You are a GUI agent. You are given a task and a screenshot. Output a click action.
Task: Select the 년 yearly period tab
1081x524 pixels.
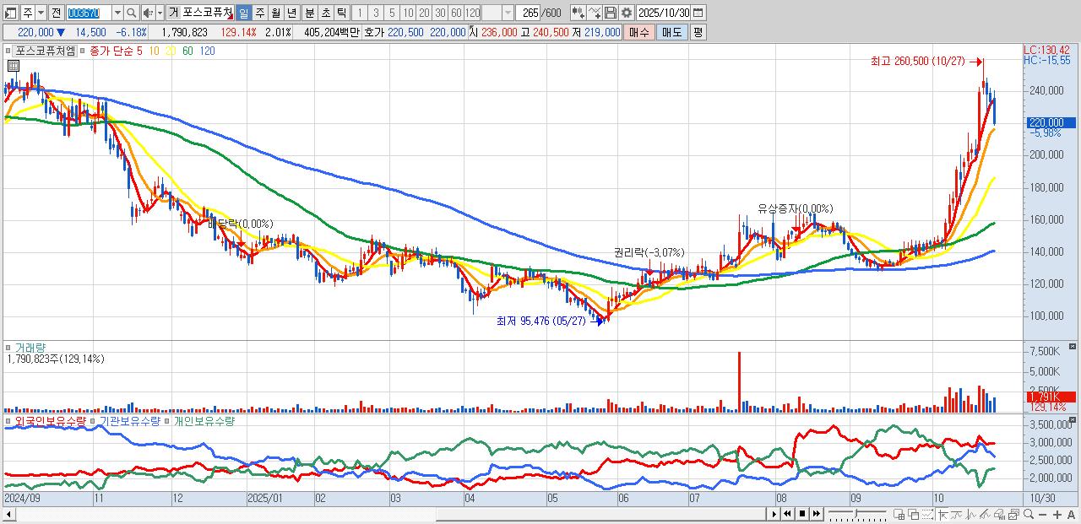pos(291,13)
